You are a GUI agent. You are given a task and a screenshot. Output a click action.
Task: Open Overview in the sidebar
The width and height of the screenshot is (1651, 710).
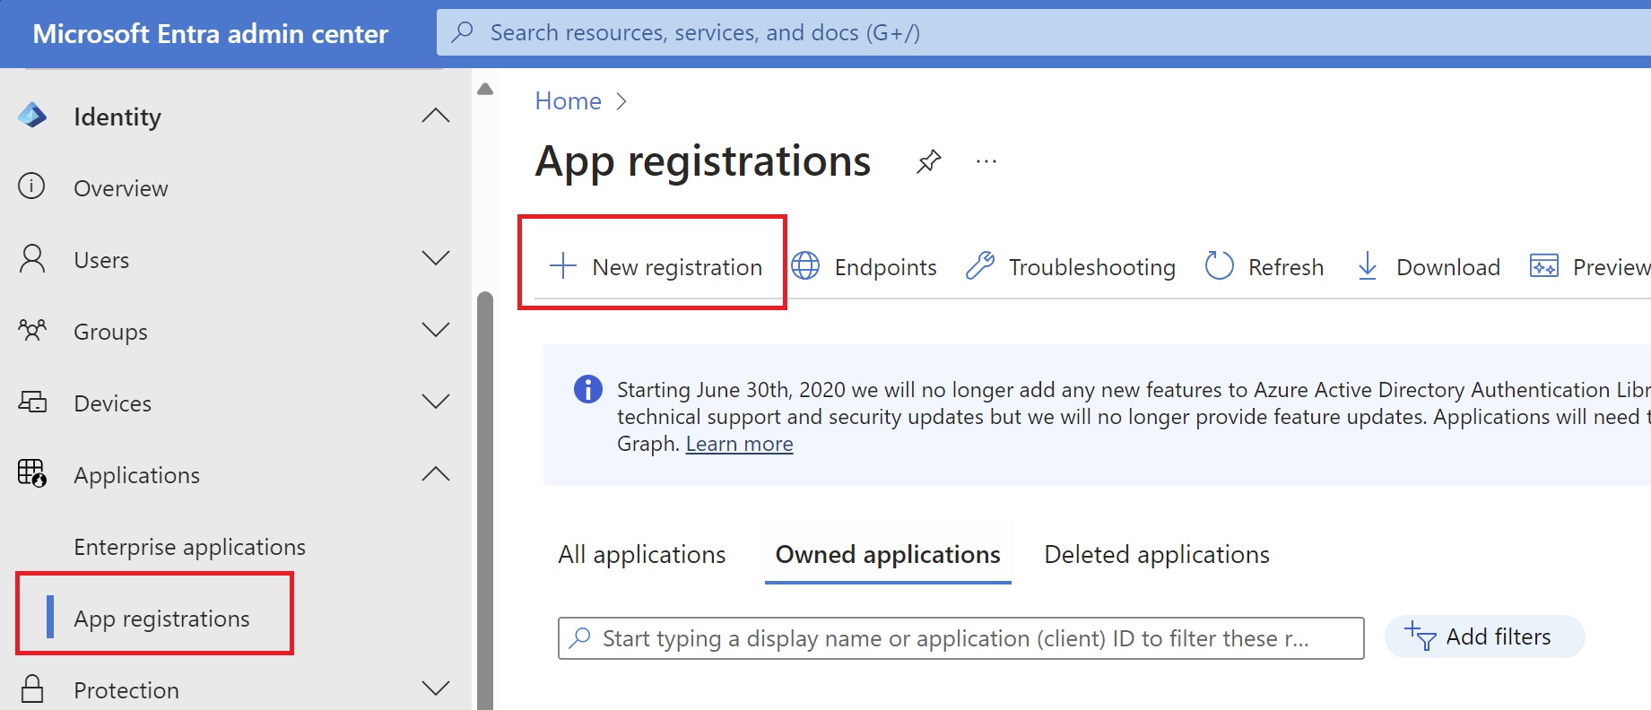tap(121, 188)
